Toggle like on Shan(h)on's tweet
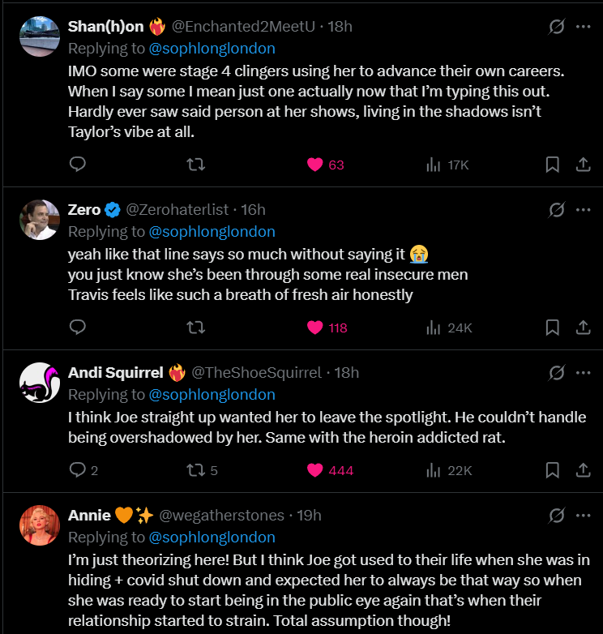The width and height of the screenshot is (603, 634). coord(315,165)
